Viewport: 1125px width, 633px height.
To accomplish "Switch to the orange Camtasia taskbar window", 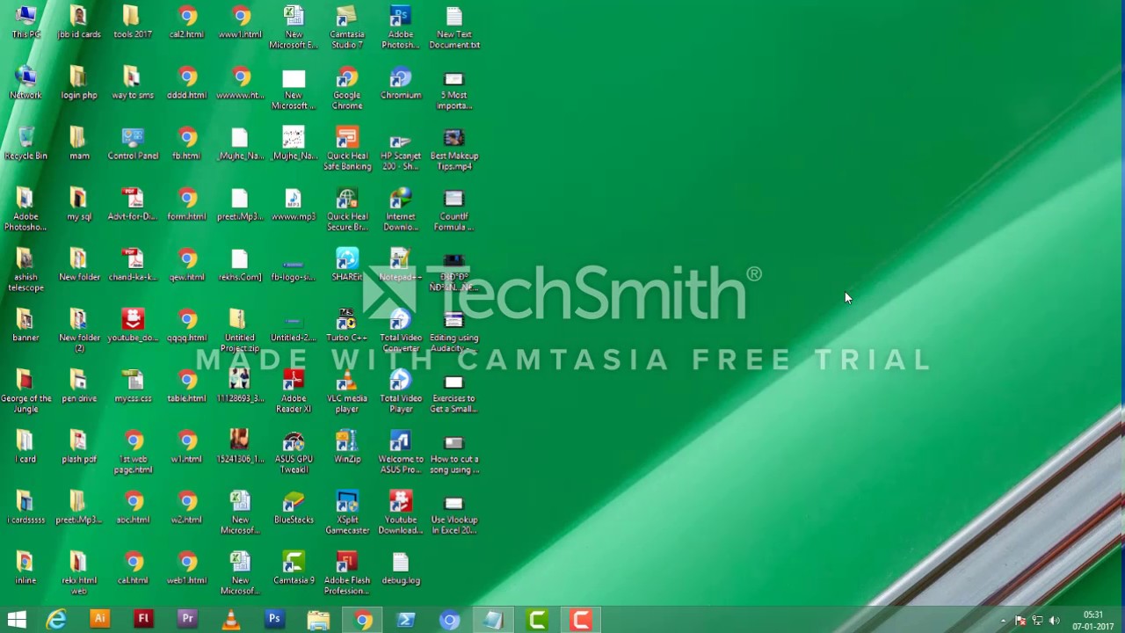I will coord(581,620).
